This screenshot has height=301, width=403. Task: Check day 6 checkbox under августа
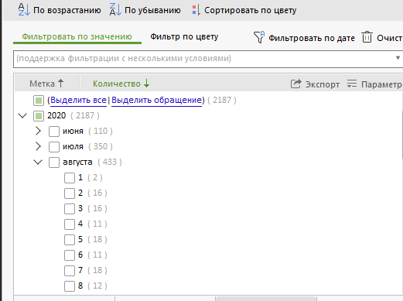click(x=70, y=255)
